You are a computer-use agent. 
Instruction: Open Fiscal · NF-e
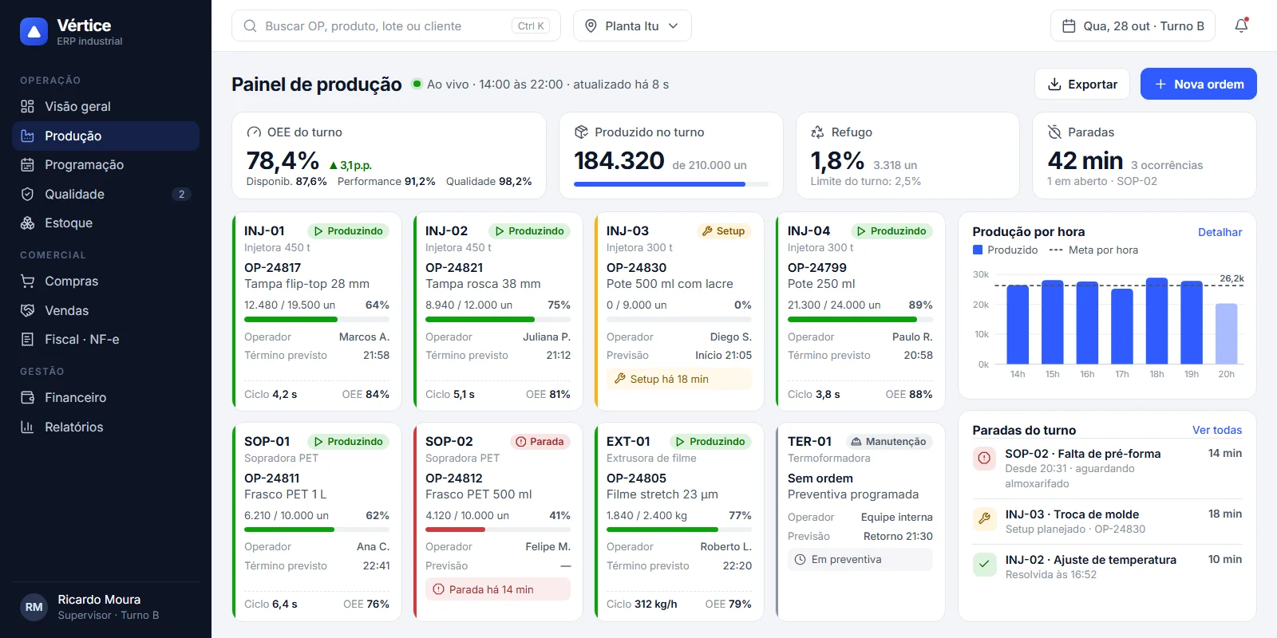(x=105, y=340)
